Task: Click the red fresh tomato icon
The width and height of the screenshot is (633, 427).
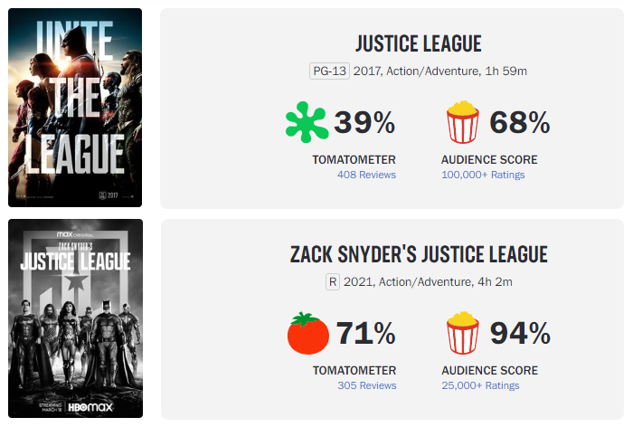Action: pos(307,334)
